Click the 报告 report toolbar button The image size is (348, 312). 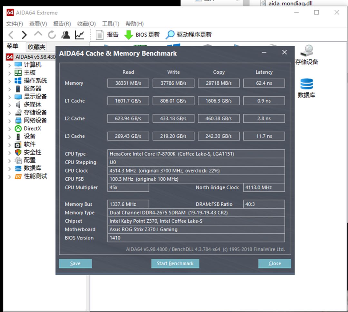click(107, 35)
